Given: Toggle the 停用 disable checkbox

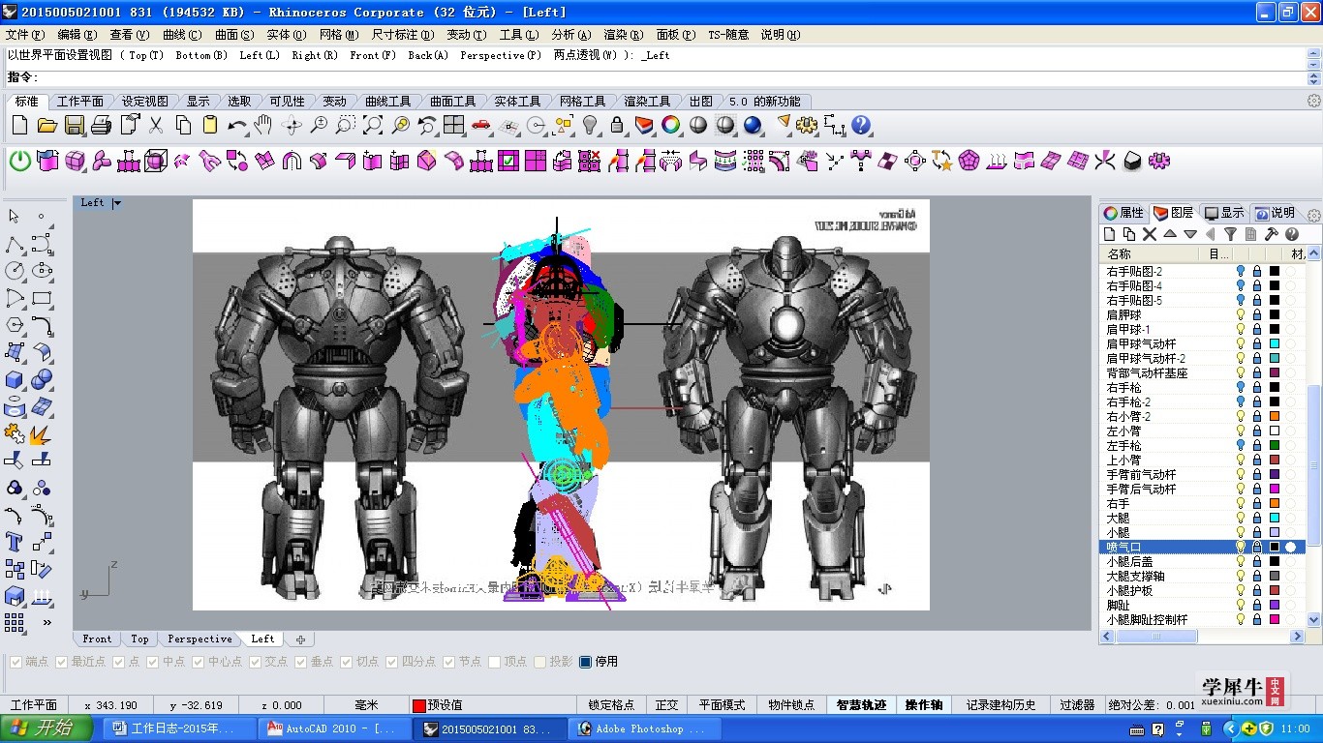Looking at the screenshot, I should (585, 662).
